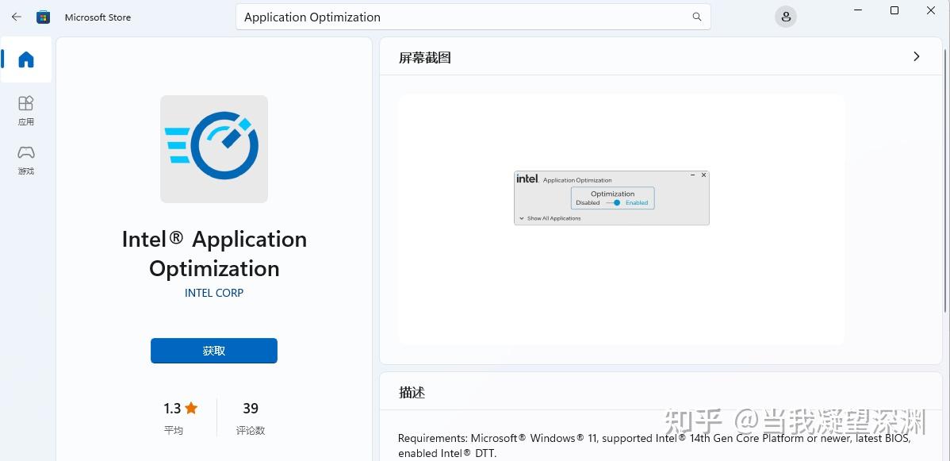Open the INTEL CORP publisher link

(213, 292)
